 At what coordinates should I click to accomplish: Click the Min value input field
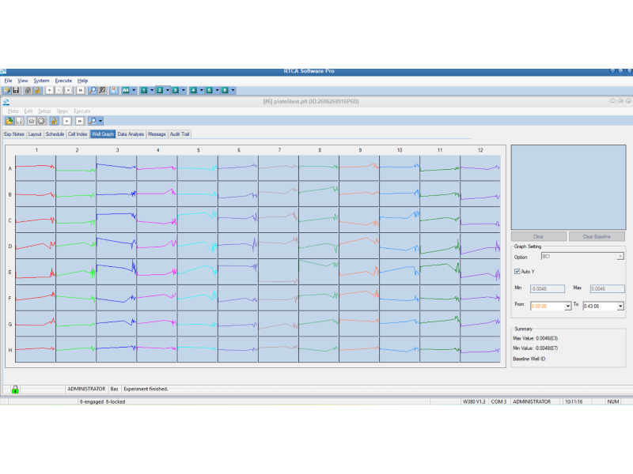[x=548, y=288]
